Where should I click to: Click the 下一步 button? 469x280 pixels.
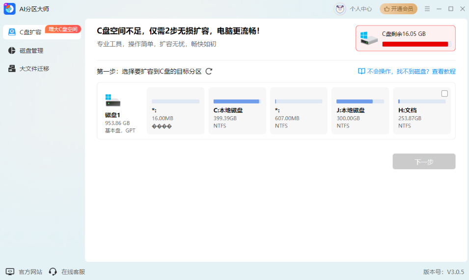424,161
